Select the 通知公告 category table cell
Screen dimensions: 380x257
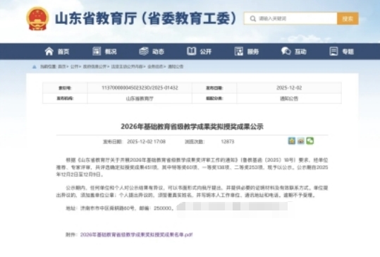click(289, 99)
